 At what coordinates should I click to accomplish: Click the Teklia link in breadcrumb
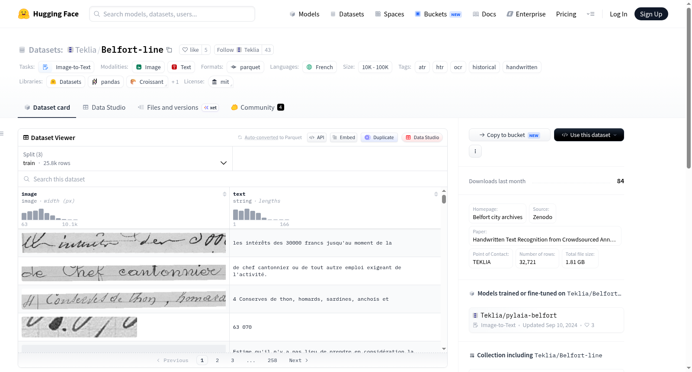coord(86,50)
